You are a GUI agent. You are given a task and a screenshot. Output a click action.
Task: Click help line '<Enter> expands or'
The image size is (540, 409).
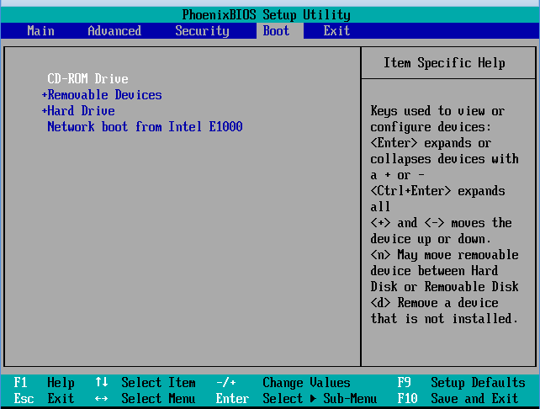tap(431, 143)
